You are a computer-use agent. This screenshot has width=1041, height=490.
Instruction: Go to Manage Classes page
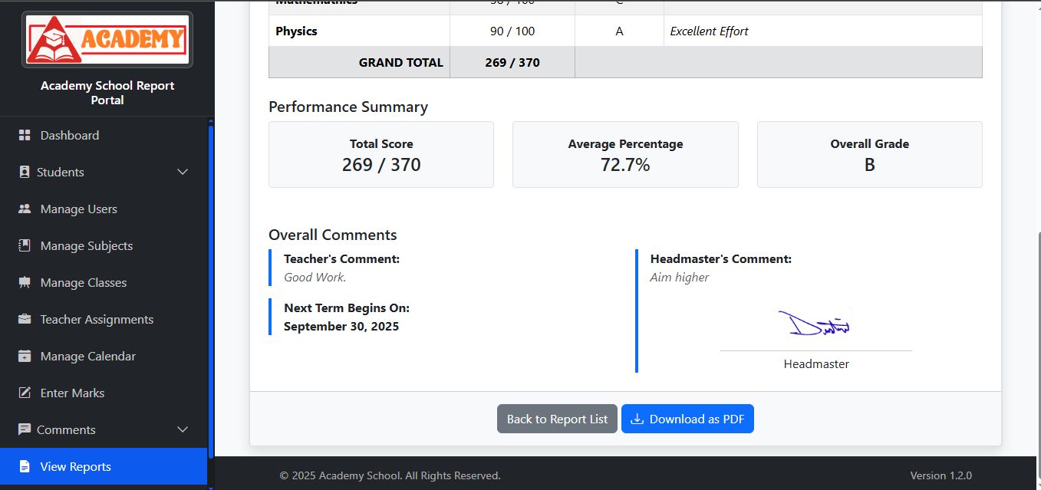pyautogui.click(x=83, y=282)
